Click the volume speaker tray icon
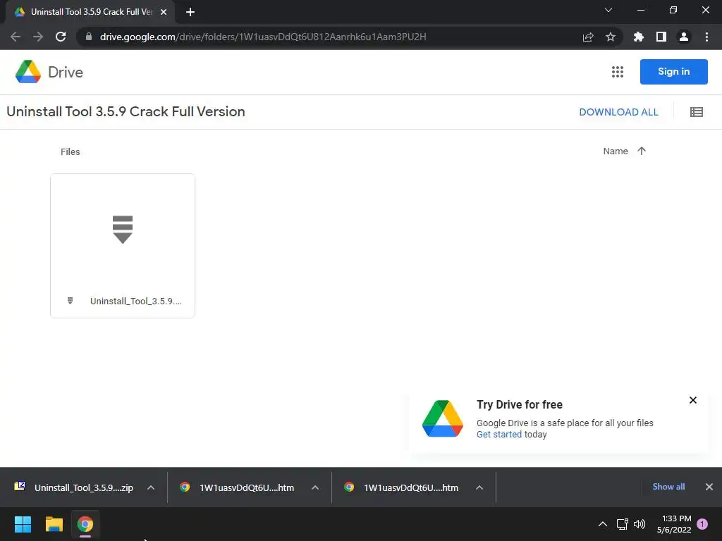Screen dimensions: 722x541 [x=640, y=524]
